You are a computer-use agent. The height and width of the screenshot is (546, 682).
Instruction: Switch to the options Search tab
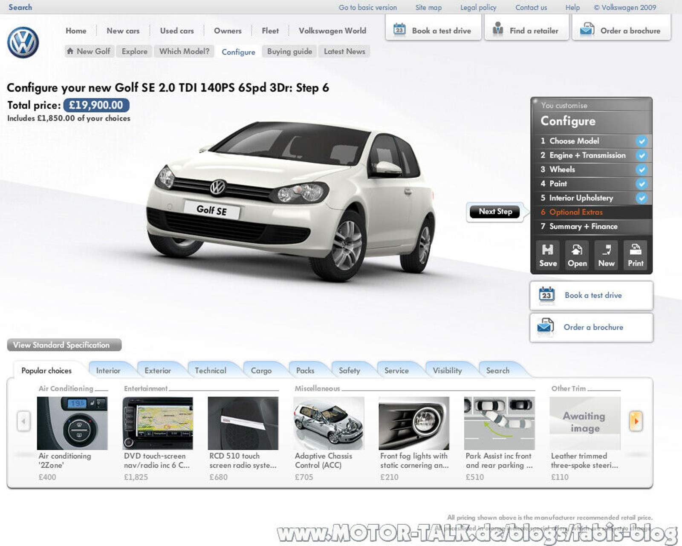(497, 371)
